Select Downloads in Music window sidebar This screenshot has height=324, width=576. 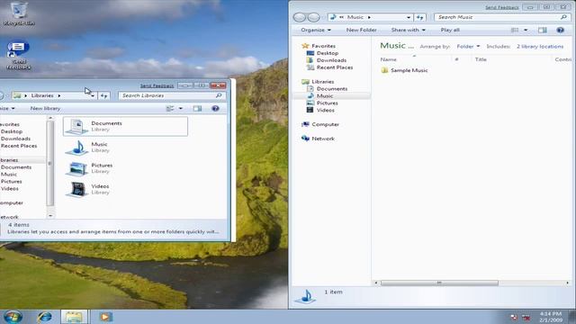(x=331, y=60)
